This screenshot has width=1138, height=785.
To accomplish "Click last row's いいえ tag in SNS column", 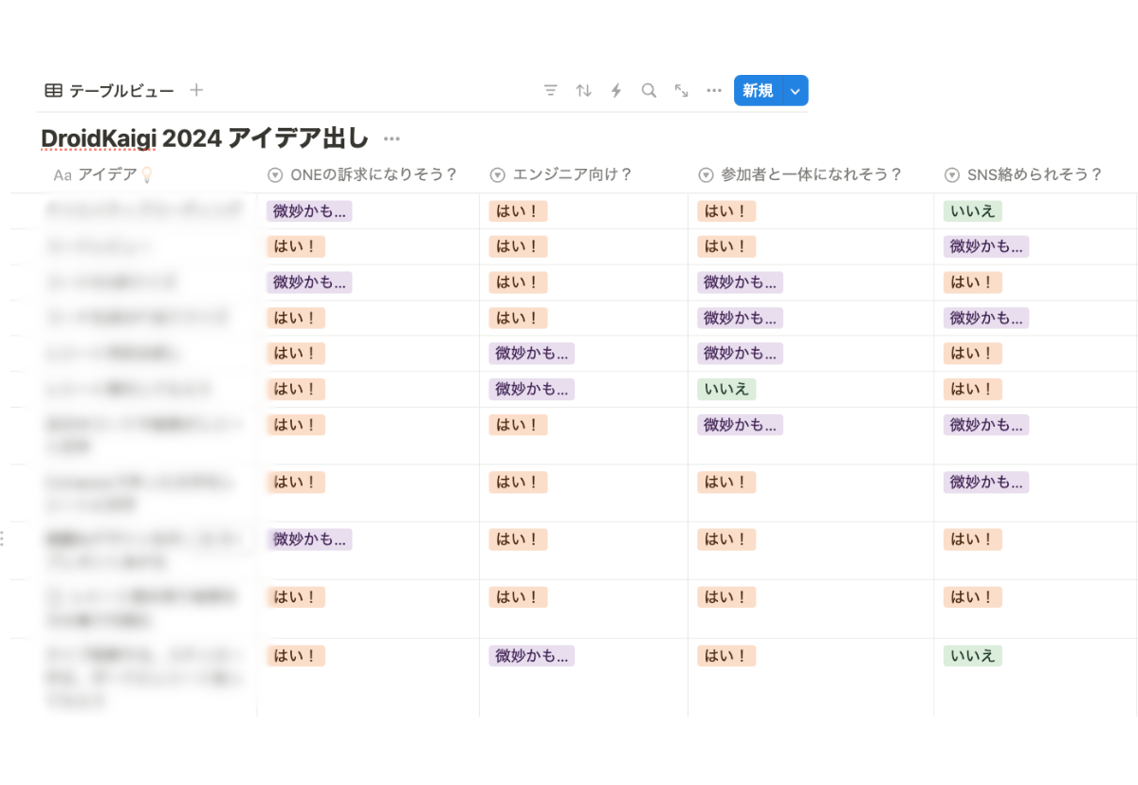I will pos(973,655).
